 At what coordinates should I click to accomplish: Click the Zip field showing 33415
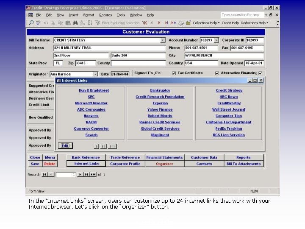(x=86, y=63)
